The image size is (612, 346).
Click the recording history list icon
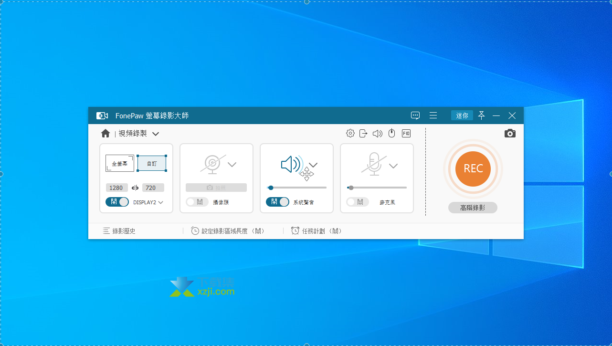(x=106, y=231)
